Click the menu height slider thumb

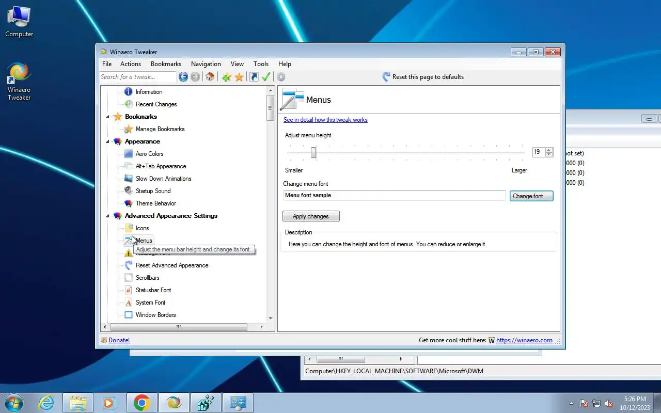pyautogui.click(x=313, y=152)
